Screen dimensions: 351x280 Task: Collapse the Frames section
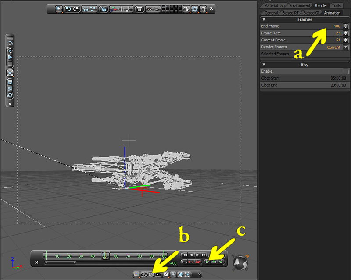264,19
